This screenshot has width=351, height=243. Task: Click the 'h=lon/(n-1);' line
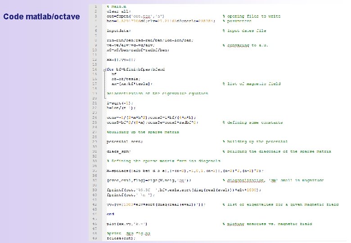click(x=121, y=108)
